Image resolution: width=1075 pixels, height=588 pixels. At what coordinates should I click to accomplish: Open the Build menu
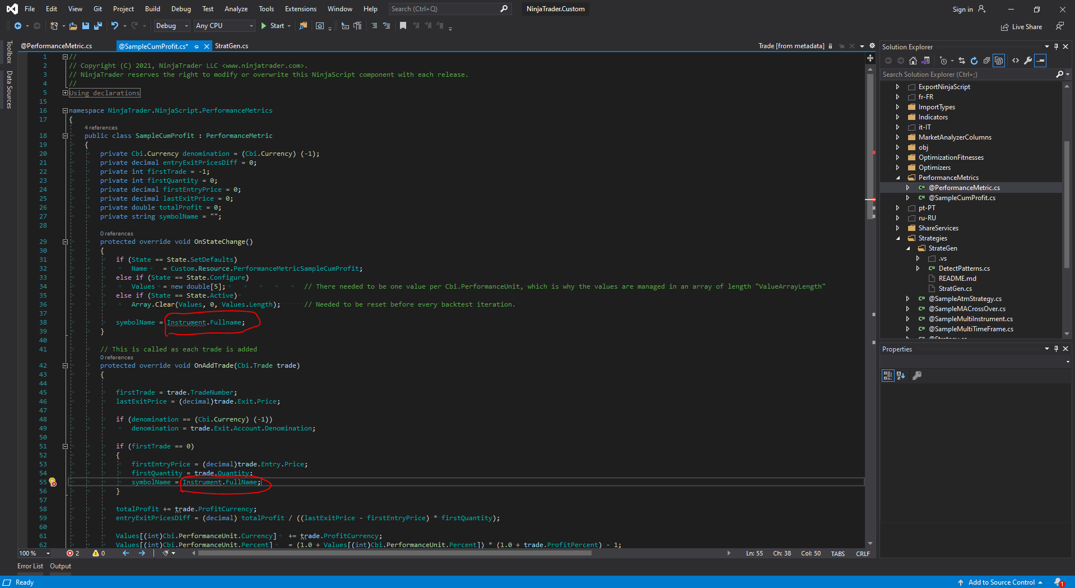click(x=152, y=9)
